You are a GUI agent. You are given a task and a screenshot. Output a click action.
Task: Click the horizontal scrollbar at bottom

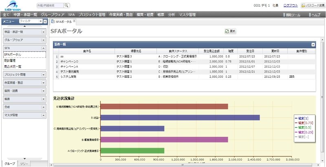tap(183, 165)
